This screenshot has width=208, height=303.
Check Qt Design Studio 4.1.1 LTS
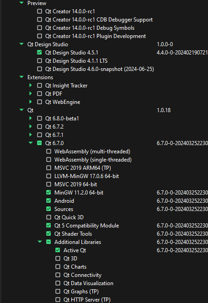[39, 61]
